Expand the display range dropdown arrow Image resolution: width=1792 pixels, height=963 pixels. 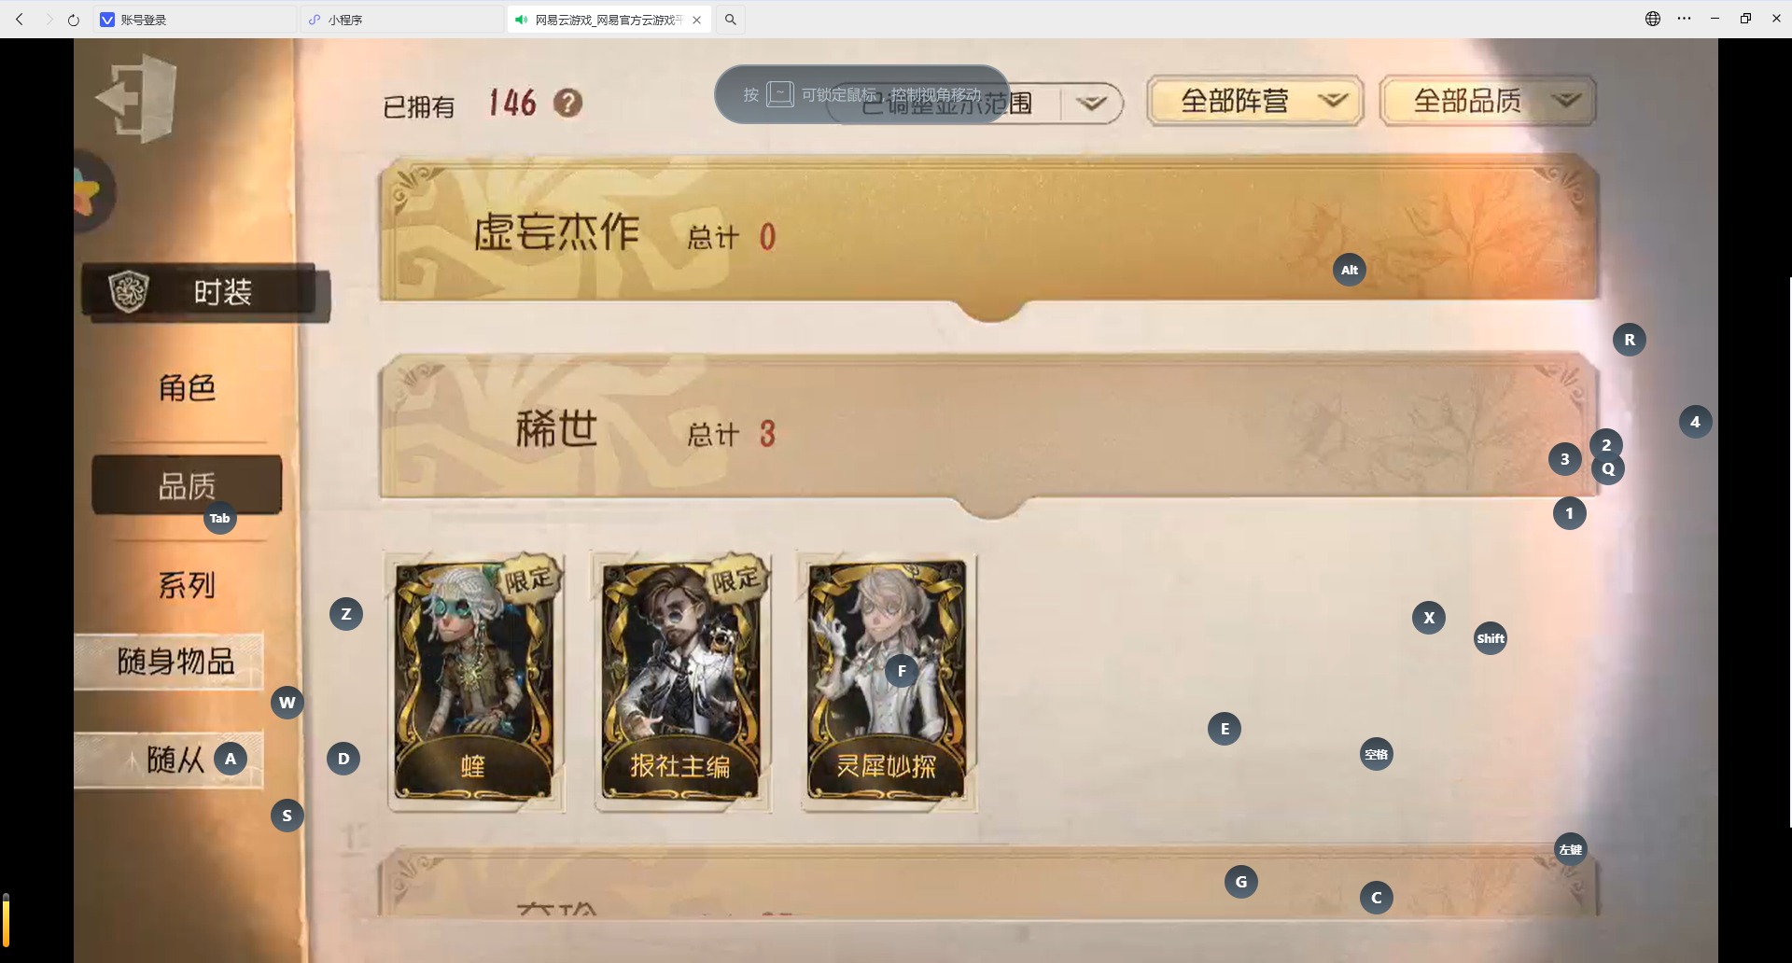(1091, 103)
